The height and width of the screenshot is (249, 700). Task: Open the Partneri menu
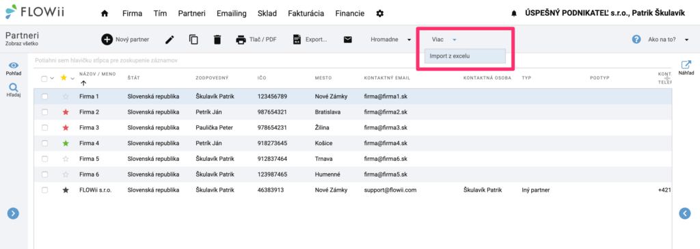pos(191,14)
